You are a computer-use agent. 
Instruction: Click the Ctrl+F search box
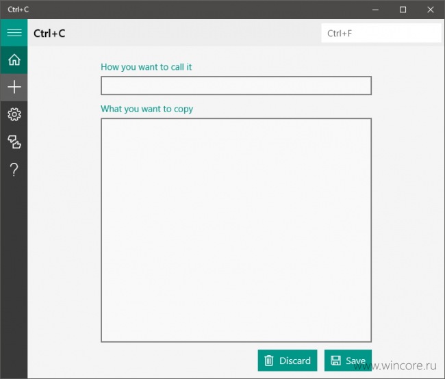tap(381, 34)
